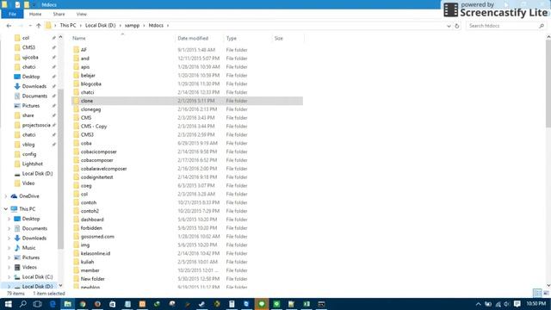The image size is (551, 310).
Task: Open Desktop from Quick access
Action: (x=31, y=77)
